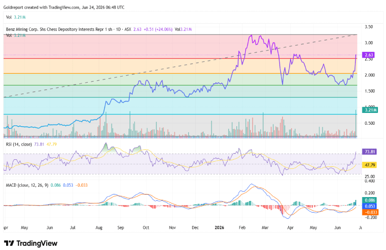Click the Feb label on time axis

(242, 228)
